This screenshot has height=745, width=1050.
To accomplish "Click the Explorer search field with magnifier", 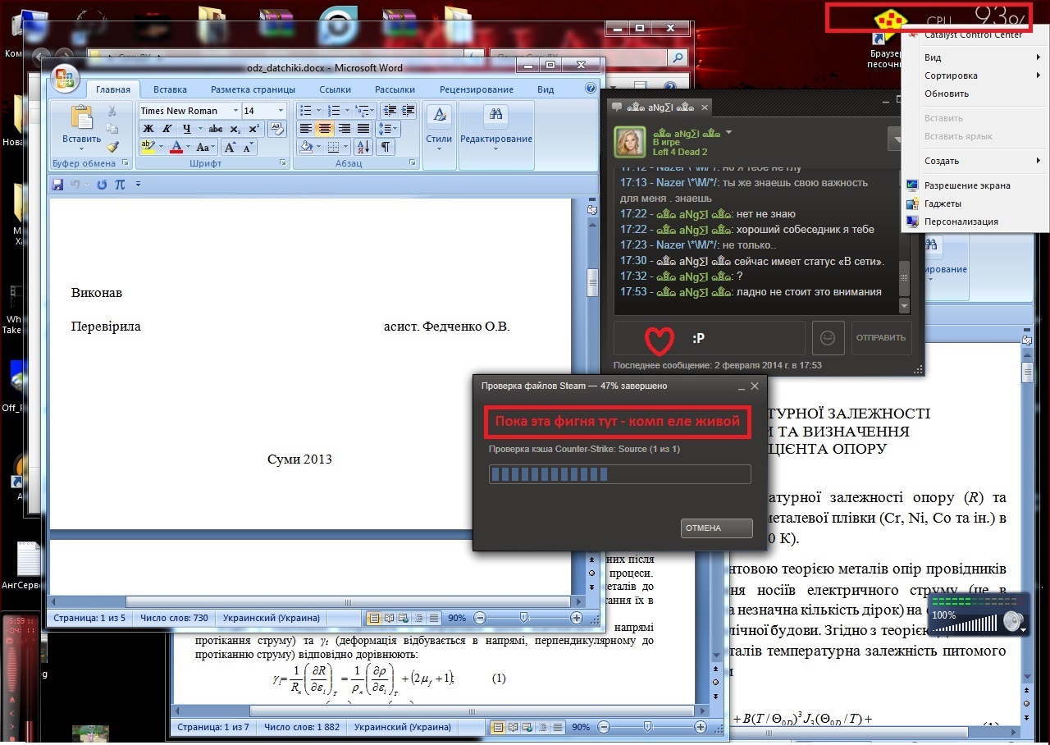I will [x=587, y=58].
